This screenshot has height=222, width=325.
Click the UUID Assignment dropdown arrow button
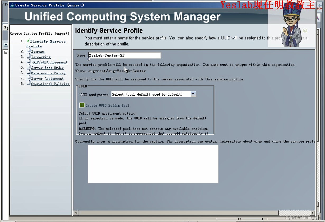pyautogui.click(x=193, y=94)
